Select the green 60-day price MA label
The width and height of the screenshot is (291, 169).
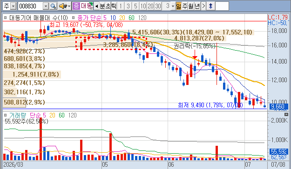pyautogui.click(x=131, y=18)
